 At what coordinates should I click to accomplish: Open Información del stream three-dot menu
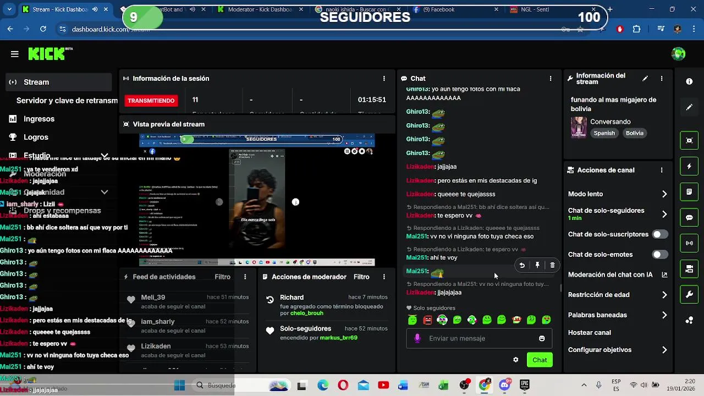662,79
